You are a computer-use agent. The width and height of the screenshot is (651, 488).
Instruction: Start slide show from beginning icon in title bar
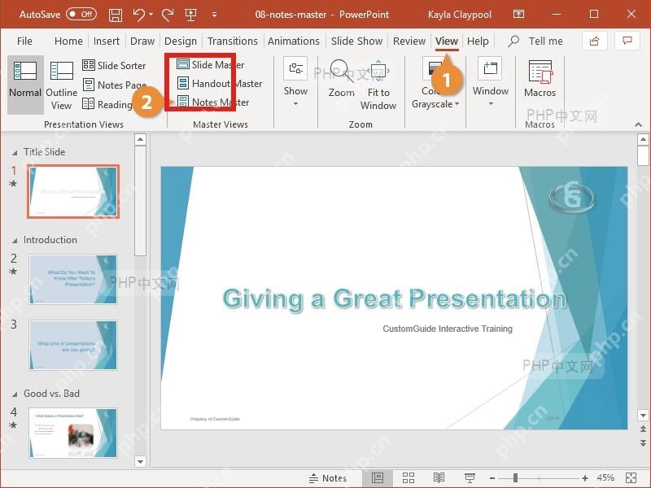(x=190, y=15)
